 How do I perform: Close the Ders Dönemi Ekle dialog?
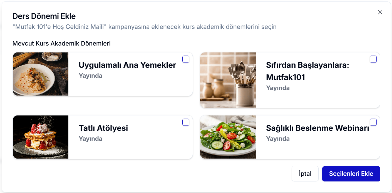click(x=380, y=12)
